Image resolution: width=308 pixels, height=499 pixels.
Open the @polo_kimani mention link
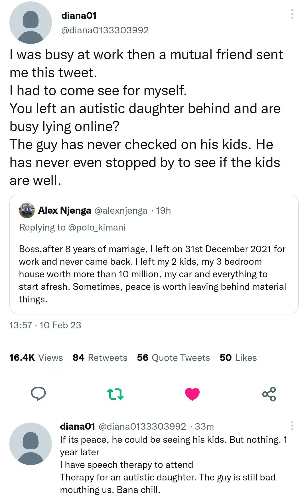[97, 227]
